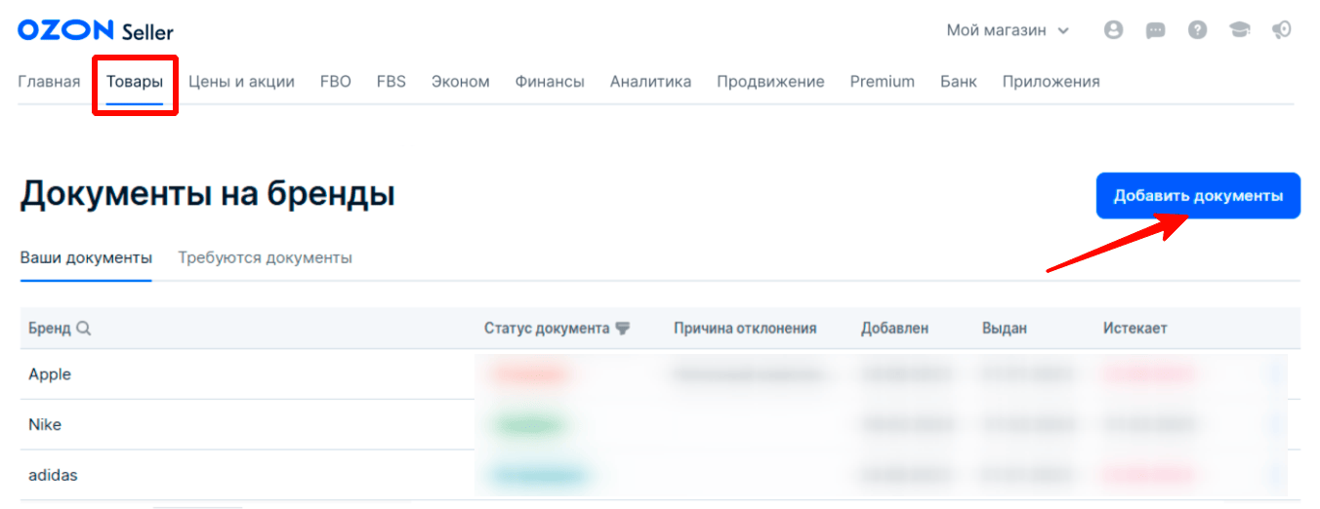Open the chat messages icon
Image resolution: width=1320 pixels, height=509 pixels.
tap(1155, 30)
